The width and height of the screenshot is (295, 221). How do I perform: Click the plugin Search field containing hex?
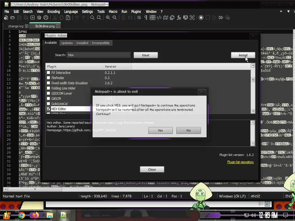[x=99, y=55]
